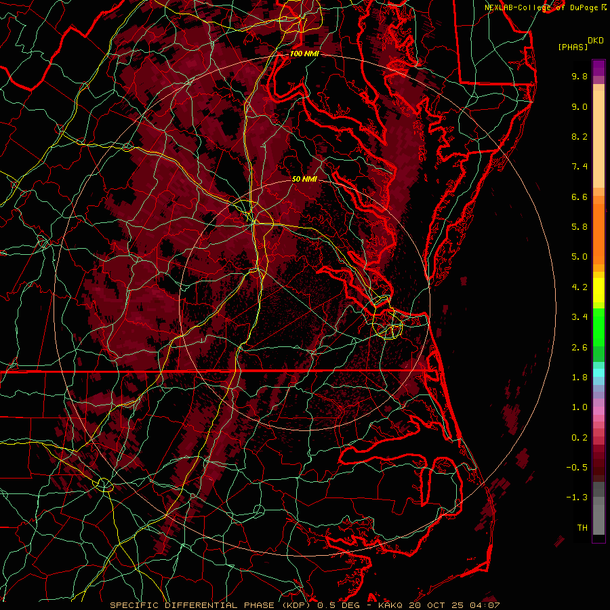This screenshot has width=610, height=610.
Task: Click the 1.0 legend value
Action: 579,407
